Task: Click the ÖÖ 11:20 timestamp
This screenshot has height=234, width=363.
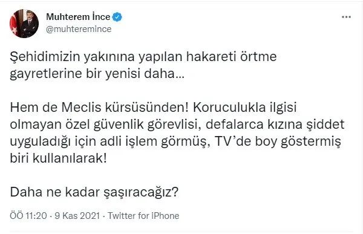Action: click(x=28, y=216)
